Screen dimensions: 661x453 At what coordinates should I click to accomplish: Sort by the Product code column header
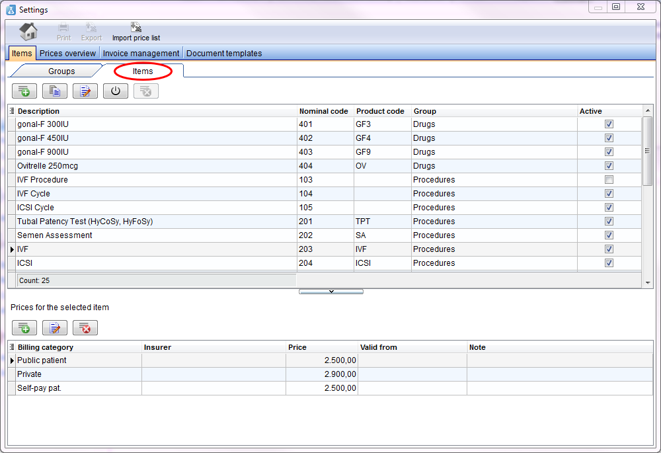pyautogui.click(x=383, y=111)
